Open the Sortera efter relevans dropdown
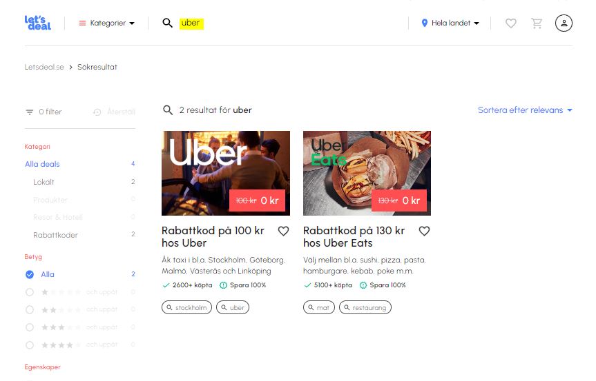The height and width of the screenshot is (381, 596). tap(525, 110)
